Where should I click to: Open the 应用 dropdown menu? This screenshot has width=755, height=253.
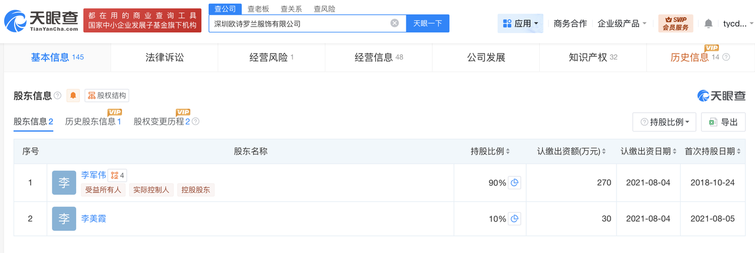click(x=520, y=24)
